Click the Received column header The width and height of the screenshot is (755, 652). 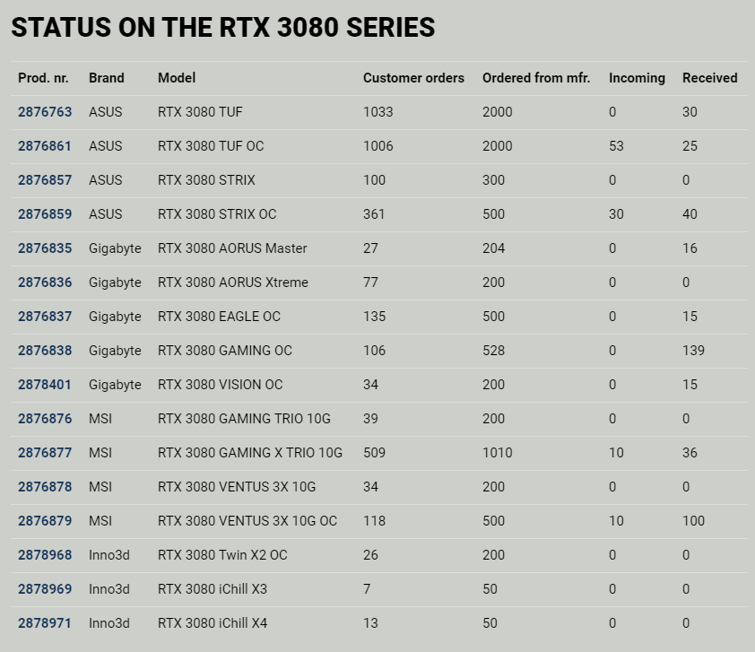point(709,78)
